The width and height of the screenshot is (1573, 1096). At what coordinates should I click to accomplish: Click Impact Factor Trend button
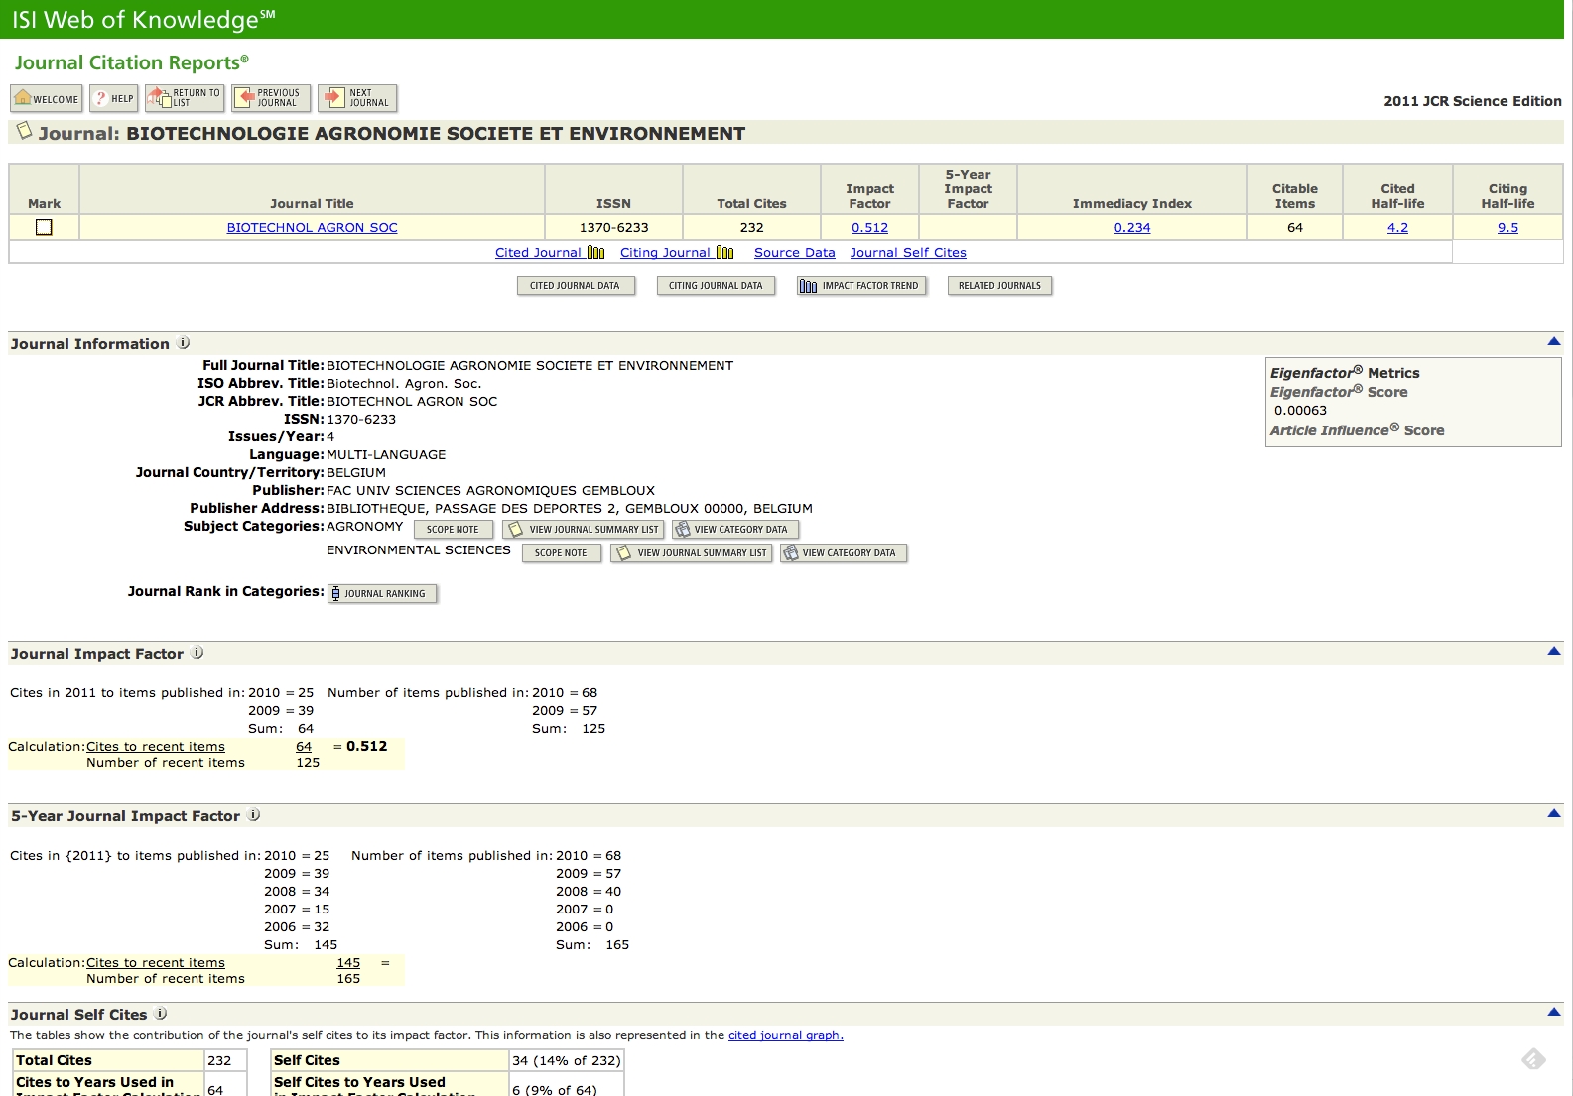(861, 286)
